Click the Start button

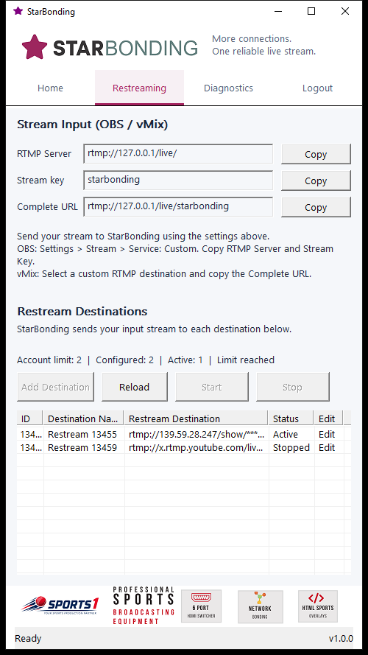(211, 388)
